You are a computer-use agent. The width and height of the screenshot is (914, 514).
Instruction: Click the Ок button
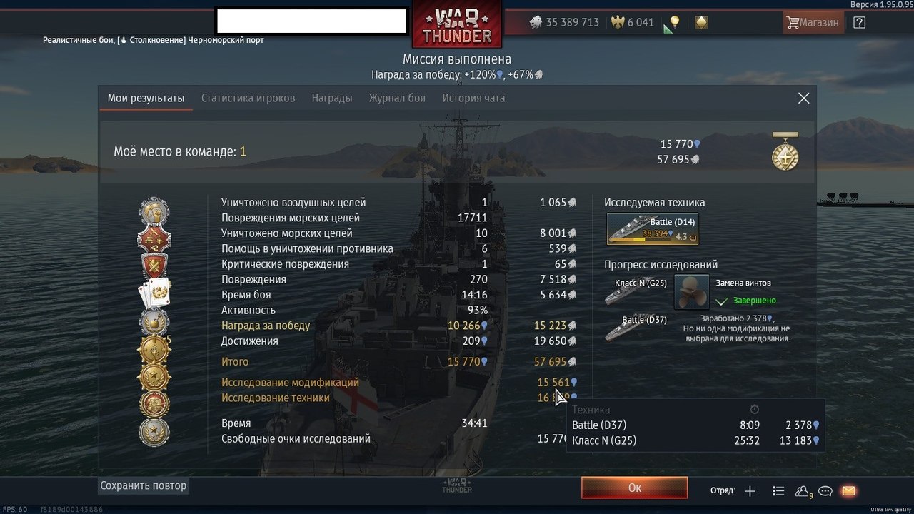click(635, 488)
